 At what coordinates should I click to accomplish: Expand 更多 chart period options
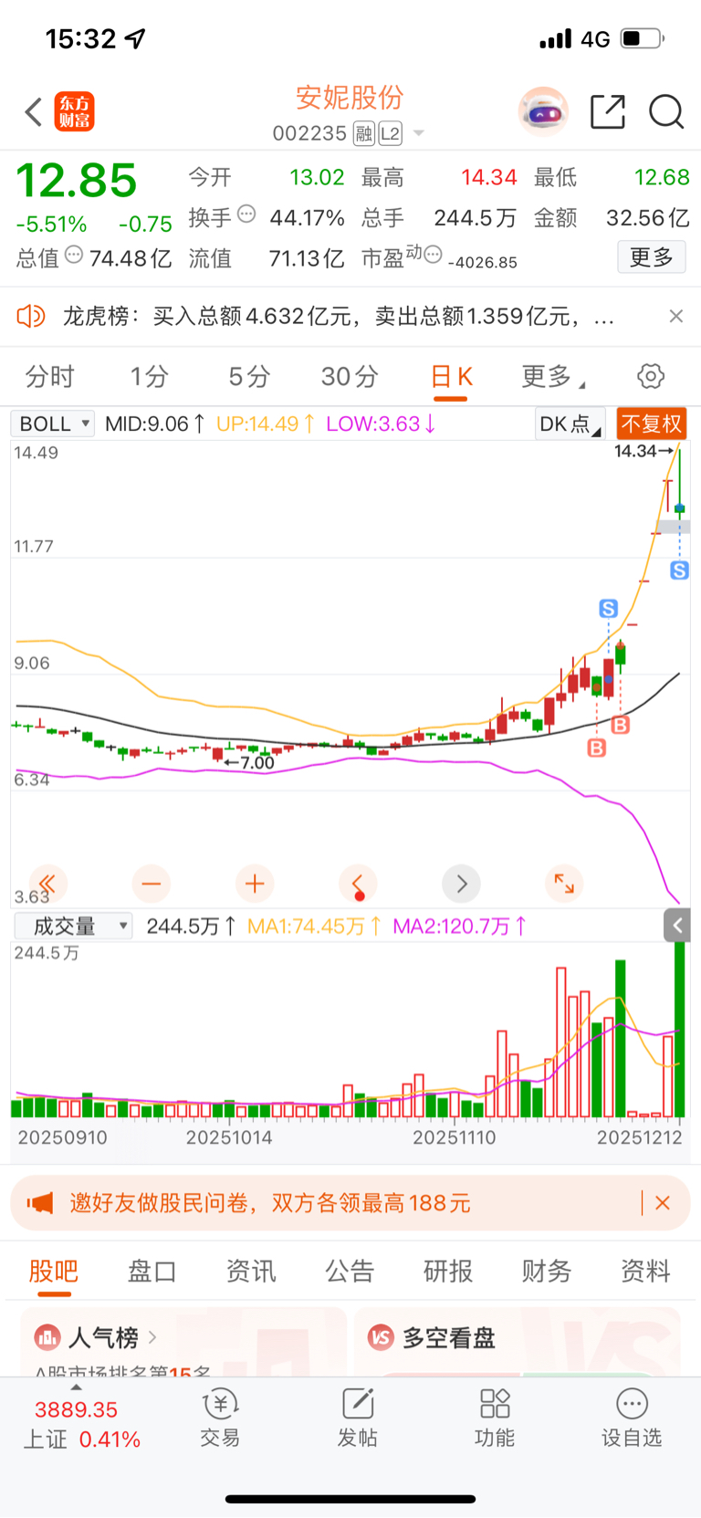pyautogui.click(x=553, y=376)
